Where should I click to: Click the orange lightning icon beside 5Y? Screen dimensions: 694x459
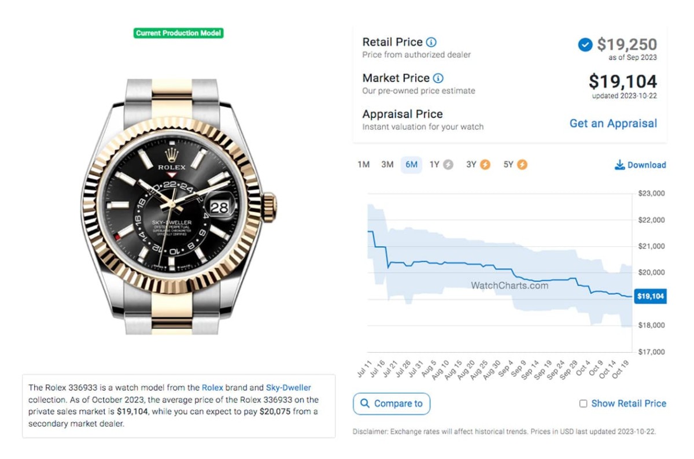point(522,165)
